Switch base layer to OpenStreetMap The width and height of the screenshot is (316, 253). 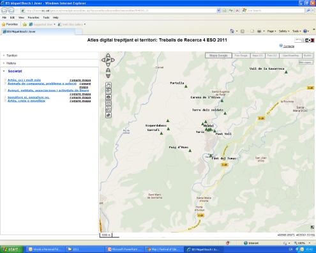(x=290, y=56)
